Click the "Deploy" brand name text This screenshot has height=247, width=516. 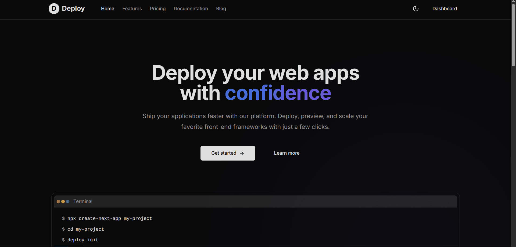(73, 8)
